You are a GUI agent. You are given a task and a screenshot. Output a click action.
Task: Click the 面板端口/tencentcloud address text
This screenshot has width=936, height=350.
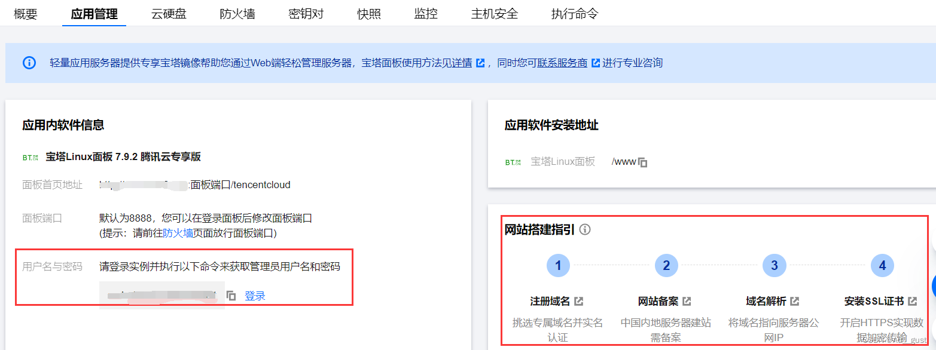(x=240, y=185)
